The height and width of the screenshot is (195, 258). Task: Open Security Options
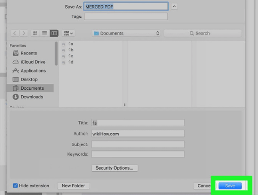114,168
